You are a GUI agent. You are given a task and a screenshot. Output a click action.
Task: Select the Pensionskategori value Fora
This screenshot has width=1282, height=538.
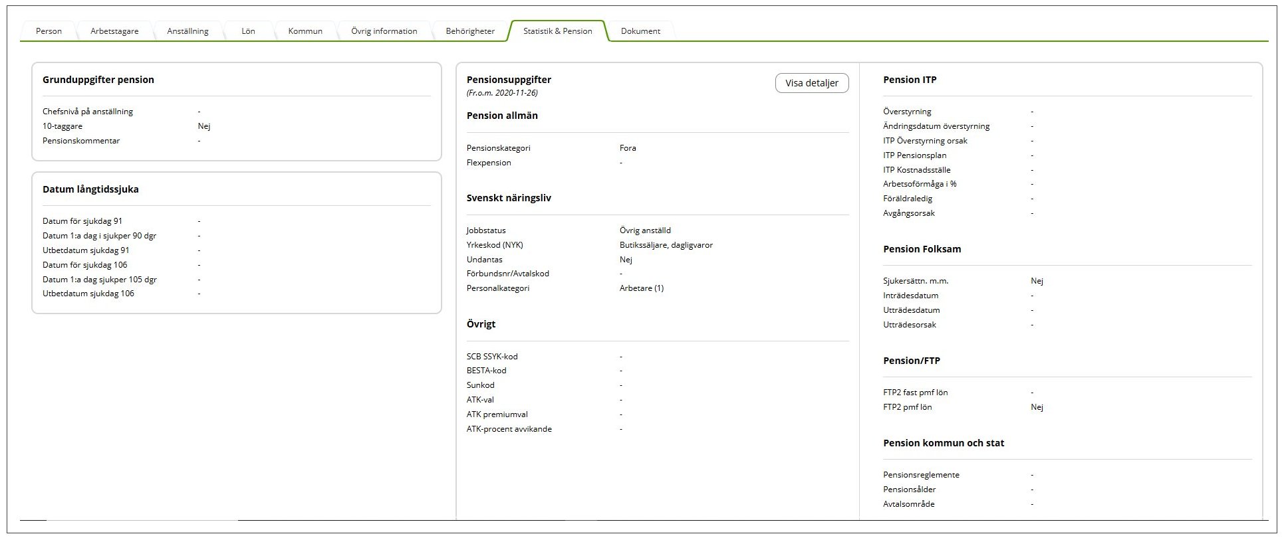click(x=628, y=148)
